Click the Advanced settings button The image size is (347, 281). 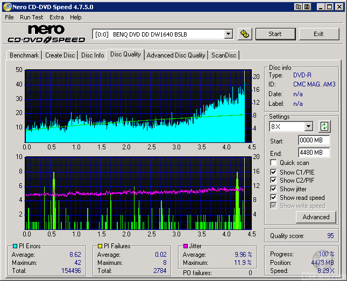[x=316, y=217]
